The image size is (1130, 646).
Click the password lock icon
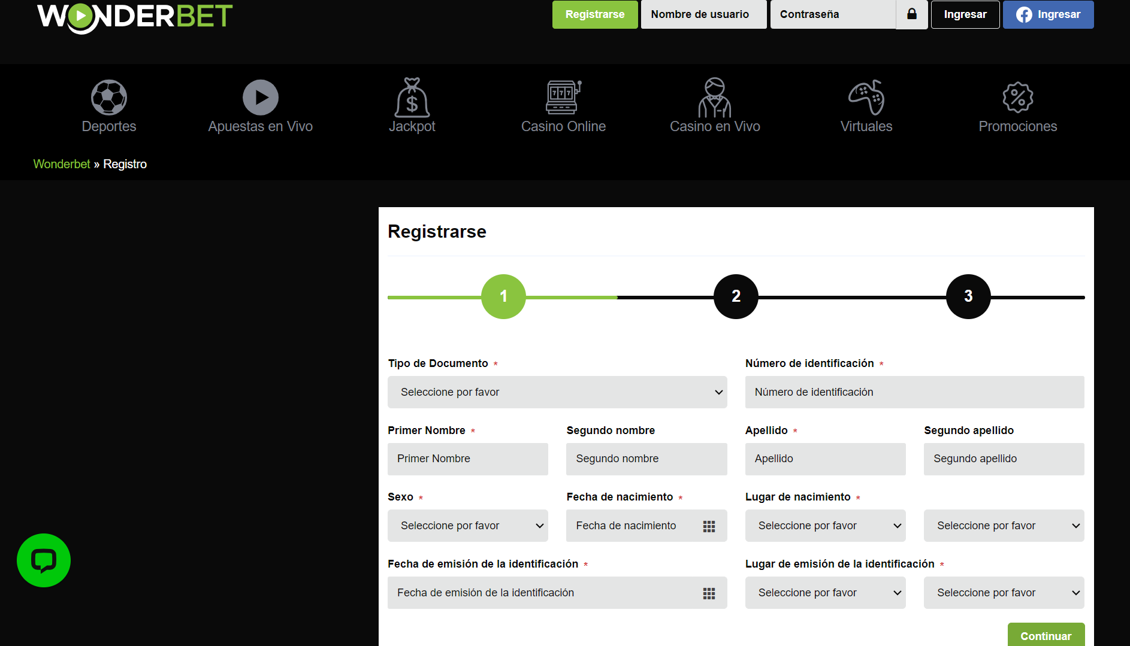(912, 14)
